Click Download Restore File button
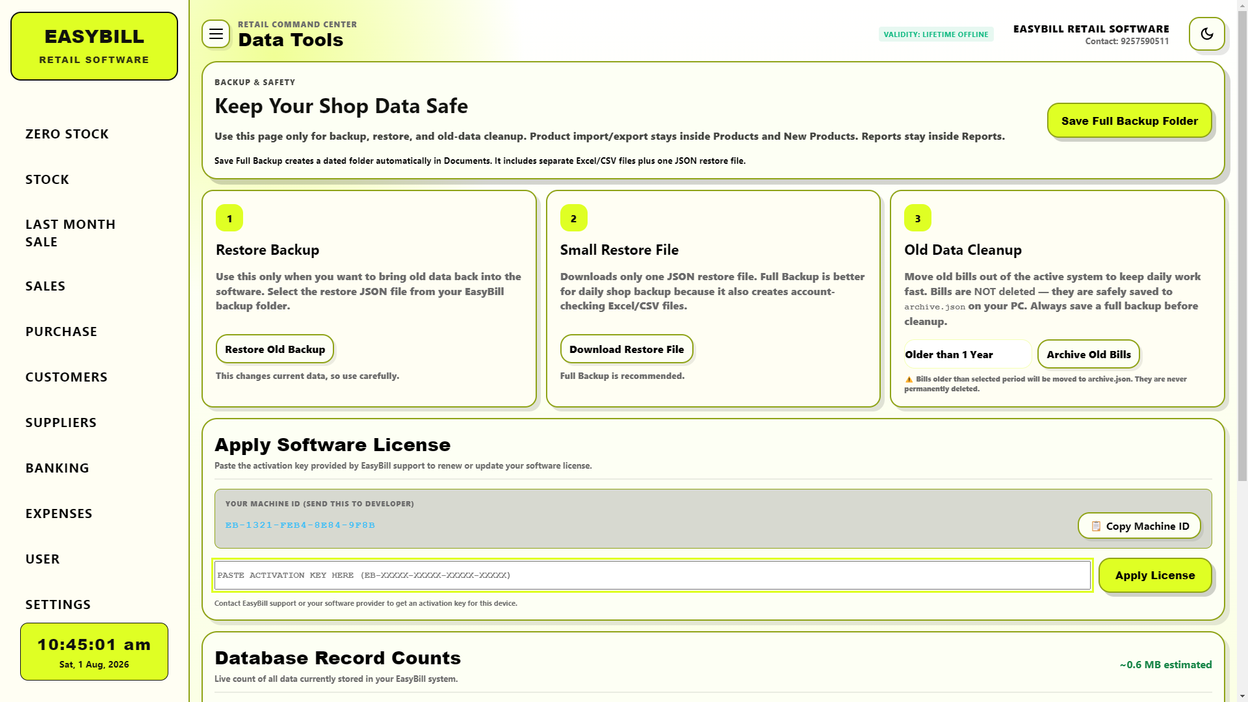 (x=627, y=349)
